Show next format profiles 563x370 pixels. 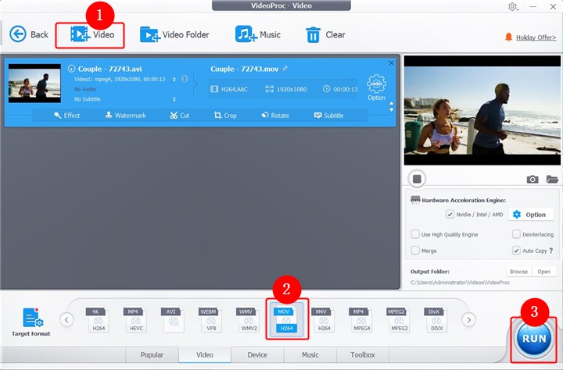click(x=468, y=319)
